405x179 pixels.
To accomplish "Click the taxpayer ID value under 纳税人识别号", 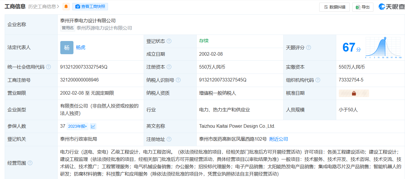I will coord(223,80).
